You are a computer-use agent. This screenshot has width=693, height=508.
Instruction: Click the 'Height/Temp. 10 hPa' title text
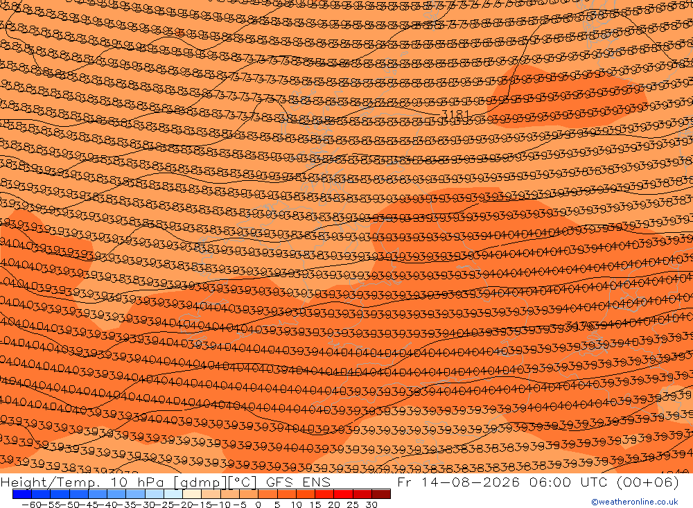coord(82,482)
